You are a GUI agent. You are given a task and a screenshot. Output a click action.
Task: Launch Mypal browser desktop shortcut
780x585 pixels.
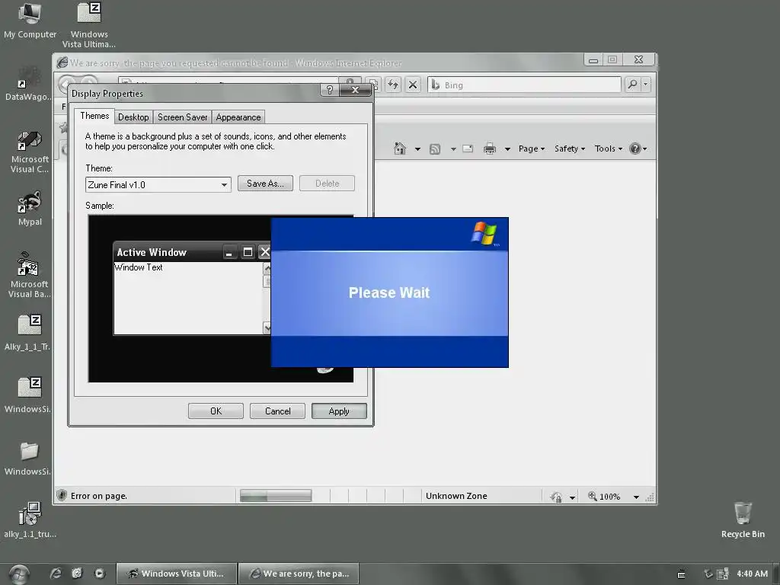30,209
